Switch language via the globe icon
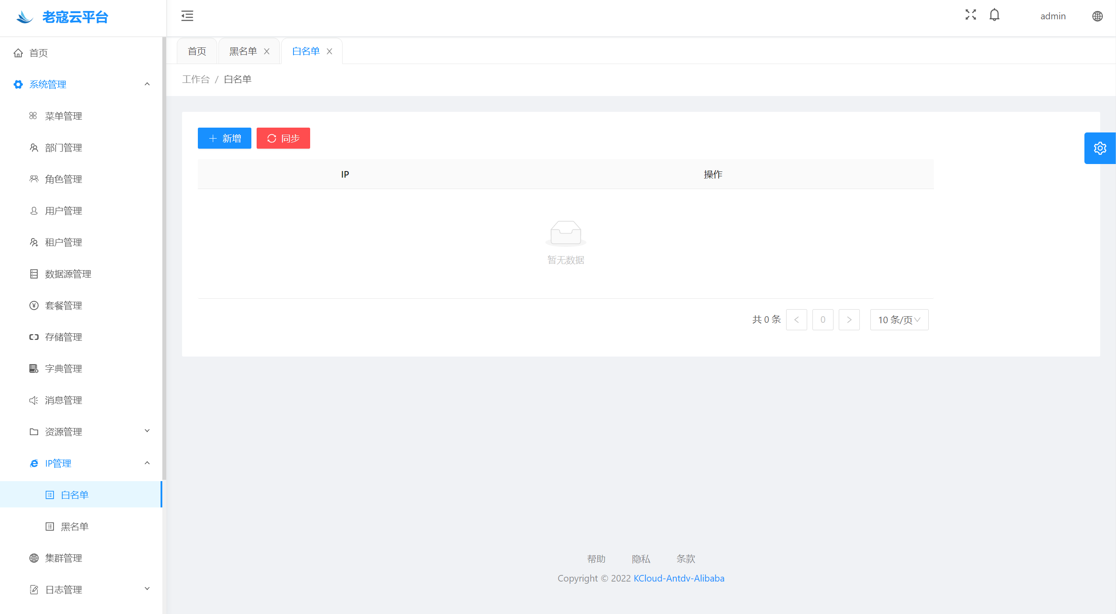The image size is (1116, 614). click(1097, 16)
